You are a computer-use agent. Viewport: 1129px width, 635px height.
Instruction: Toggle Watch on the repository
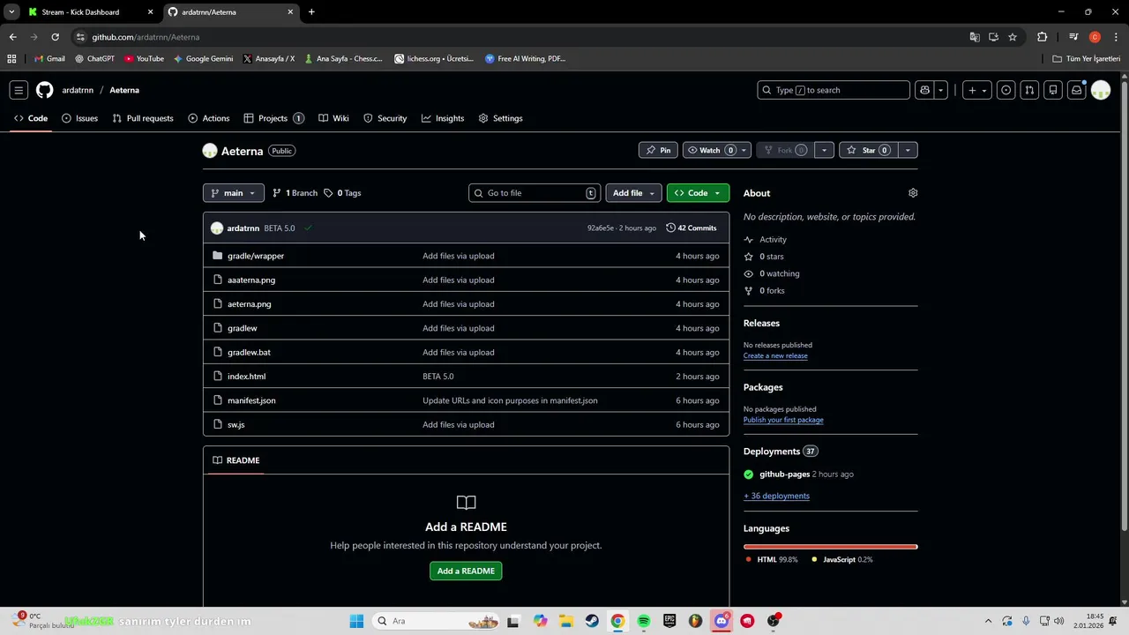tap(709, 150)
